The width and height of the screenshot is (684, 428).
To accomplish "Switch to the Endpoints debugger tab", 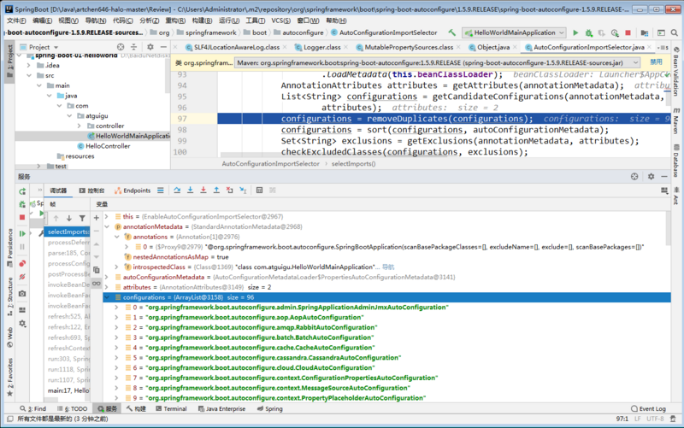I will pos(133,191).
